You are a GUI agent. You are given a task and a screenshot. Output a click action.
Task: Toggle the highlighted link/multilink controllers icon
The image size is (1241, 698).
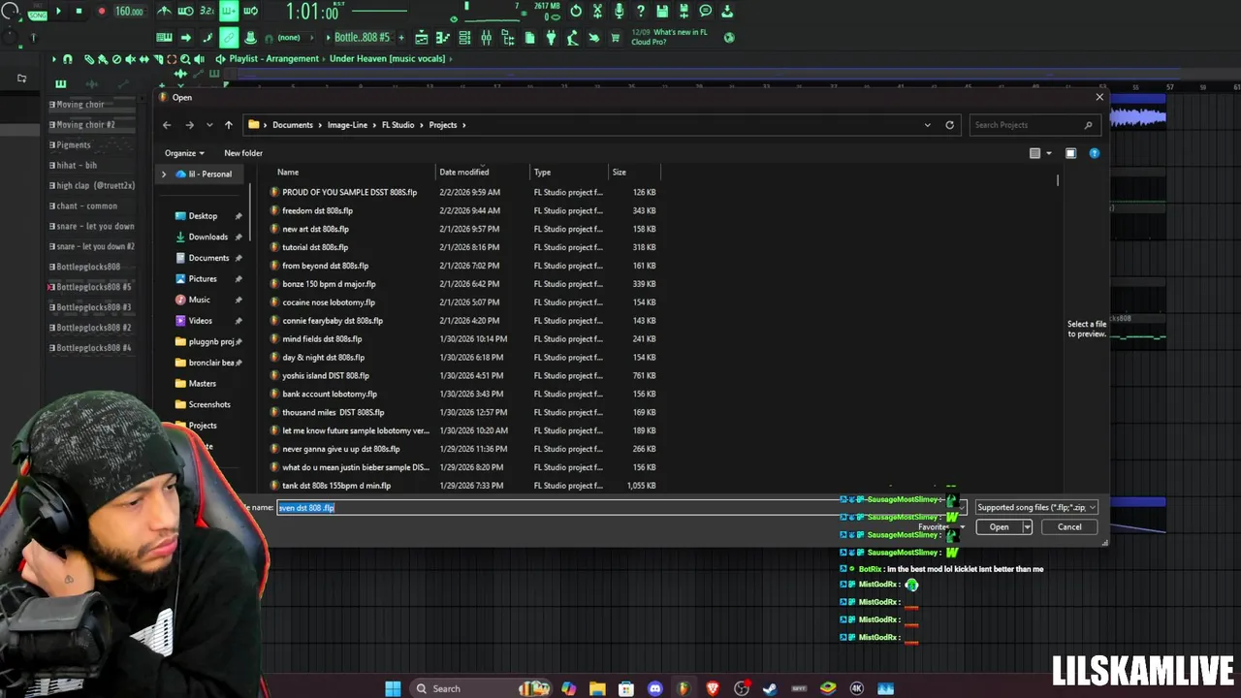click(x=229, y=38)
